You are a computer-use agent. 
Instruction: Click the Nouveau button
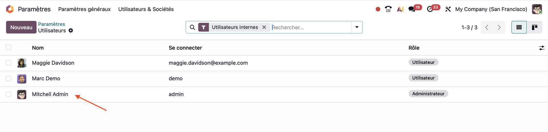coord(21,27)
